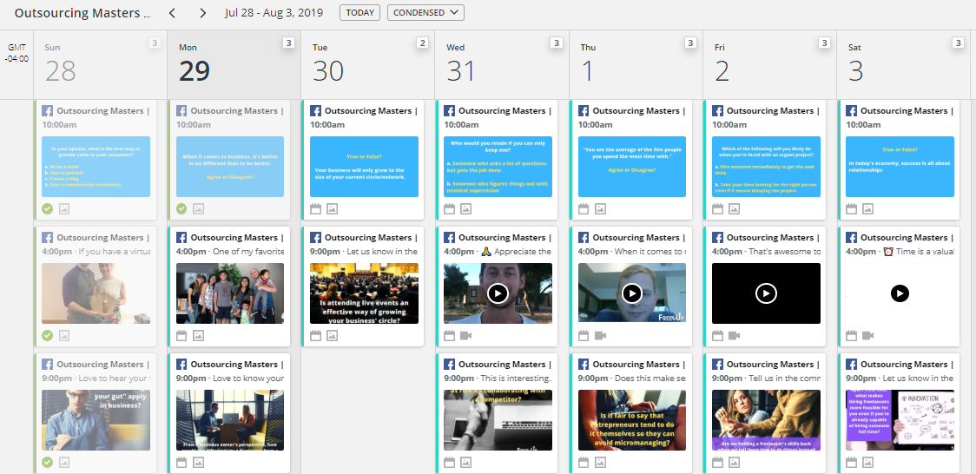Click Friday 4:00pm 'That's awesome to' text
The height and width of the screenshot is (474, 976).
[x=784, y=251]
